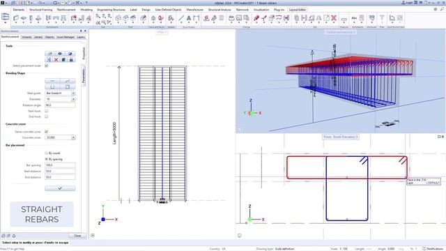Expand the Line tool dropdown arrow
446x251 pixels.
[181, 23]
